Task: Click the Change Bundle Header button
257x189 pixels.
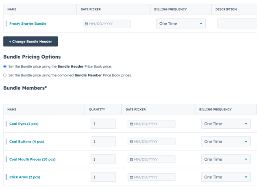Action: [30, 41]
